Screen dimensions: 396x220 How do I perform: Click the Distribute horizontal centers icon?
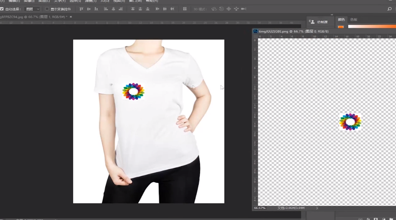165,9
